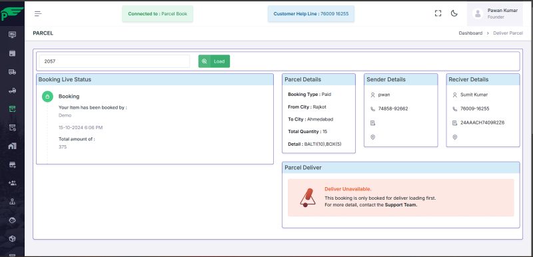Click the receiver phone icon next to 76009-16255
Viewport: 533px width, 257px height.
[455, 109]
